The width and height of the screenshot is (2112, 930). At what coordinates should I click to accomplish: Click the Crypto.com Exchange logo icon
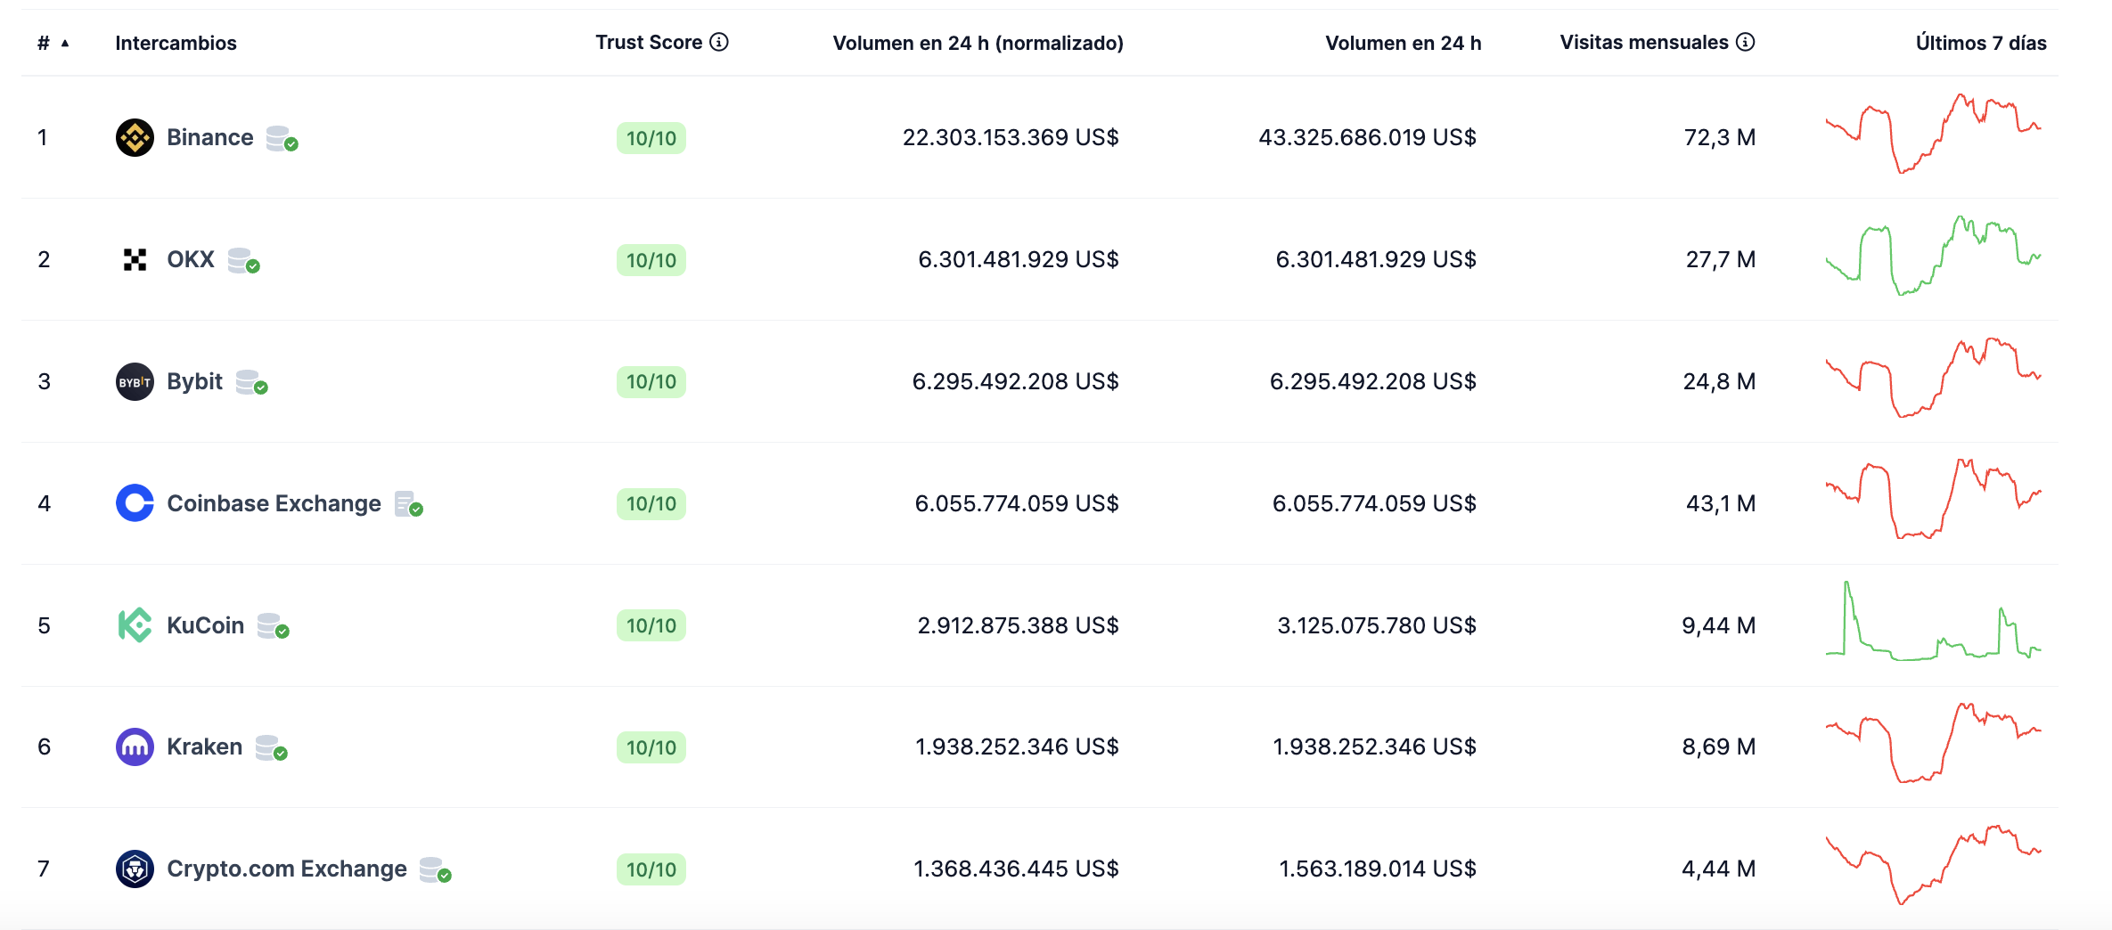pyautogui.click(x=135, y=869)
